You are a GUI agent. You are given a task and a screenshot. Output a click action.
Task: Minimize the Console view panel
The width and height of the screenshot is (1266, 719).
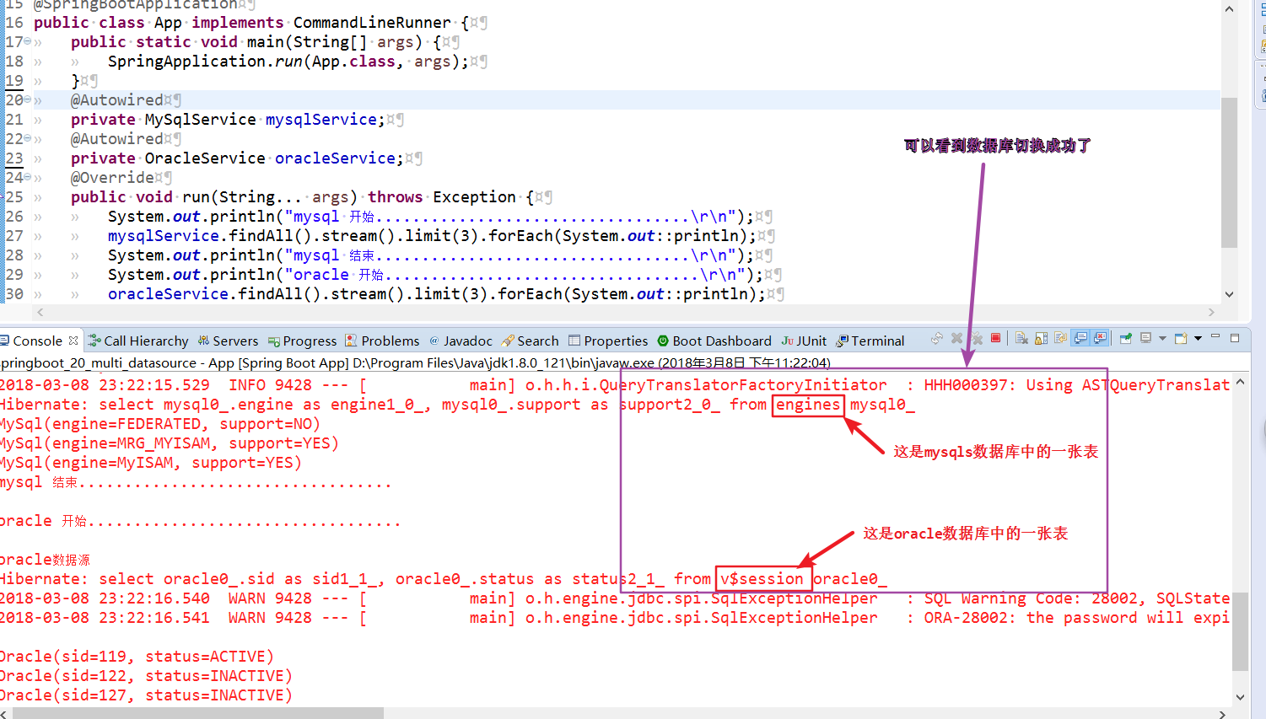pos(1215,336)
